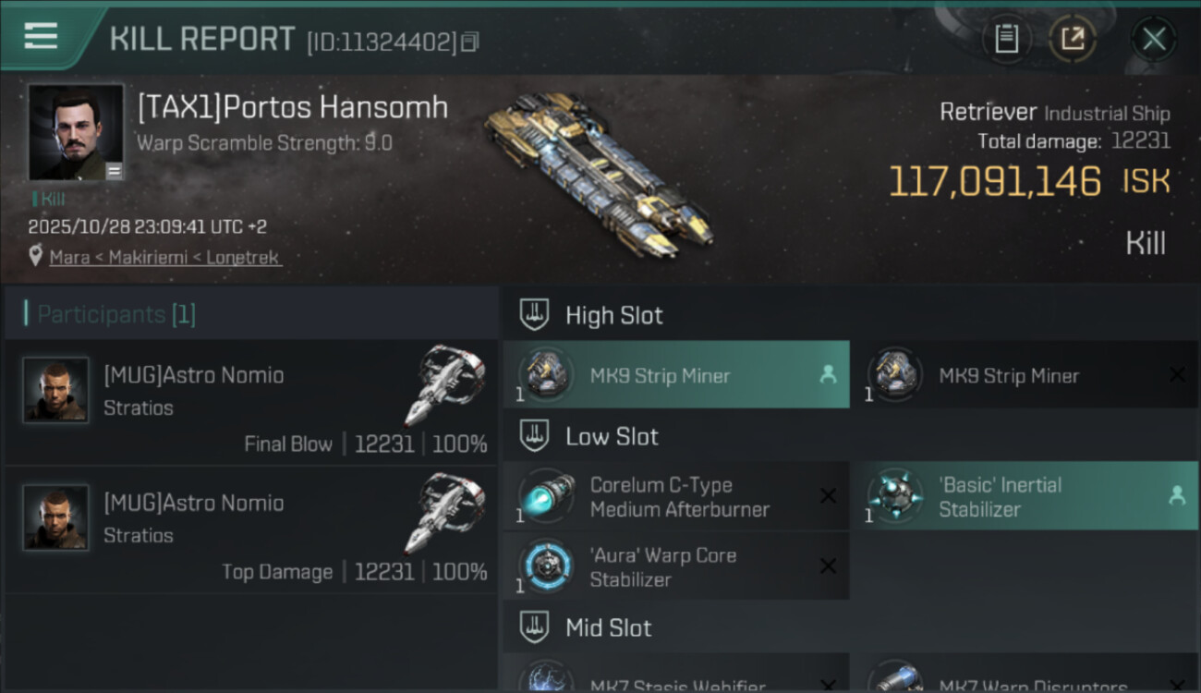Open the hamburger menu icon
Viewport: 1201px width, 693px height.
[41, 36]
